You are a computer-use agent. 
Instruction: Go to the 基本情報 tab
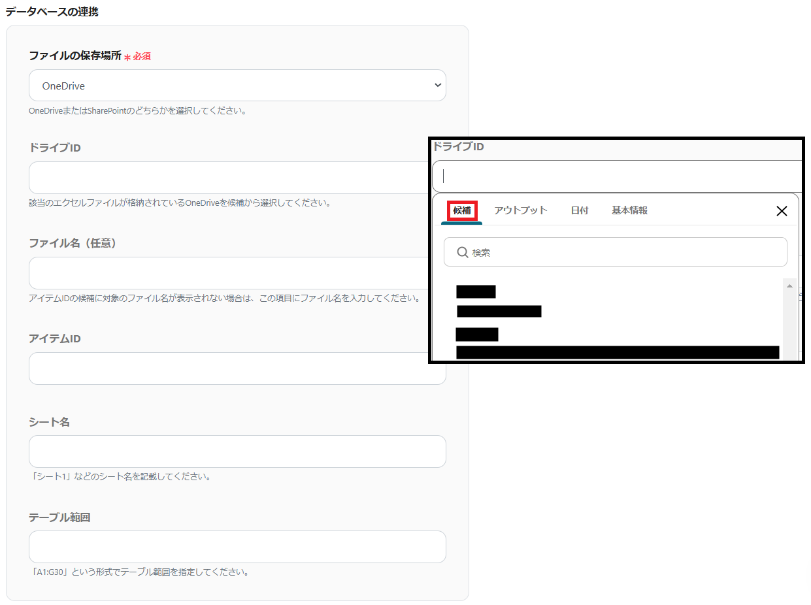(629, 210)
